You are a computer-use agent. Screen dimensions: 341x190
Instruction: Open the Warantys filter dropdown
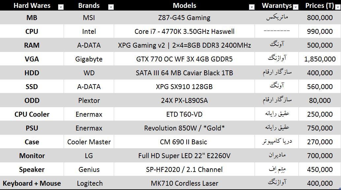pos(295,7)
